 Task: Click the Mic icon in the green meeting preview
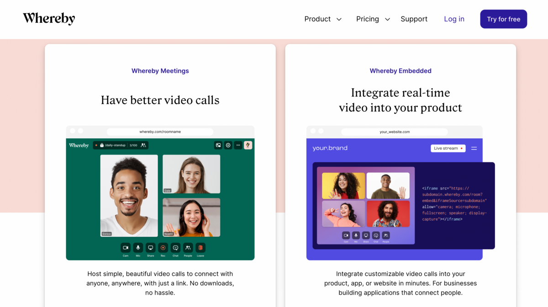click(138, 248)
